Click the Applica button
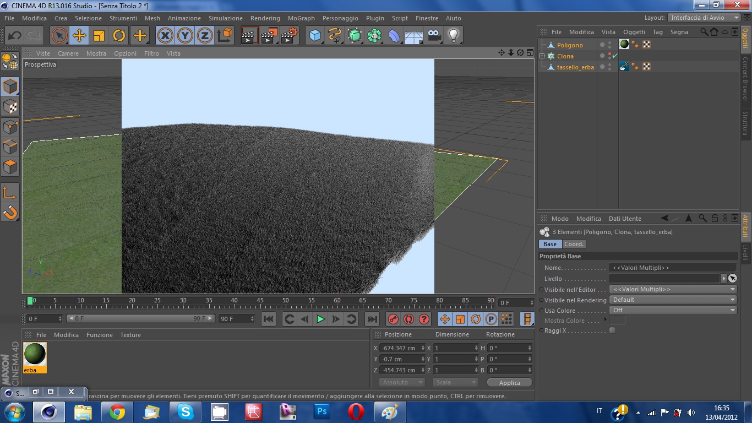Screen dimensions: 752x423 tap(510, 383)
